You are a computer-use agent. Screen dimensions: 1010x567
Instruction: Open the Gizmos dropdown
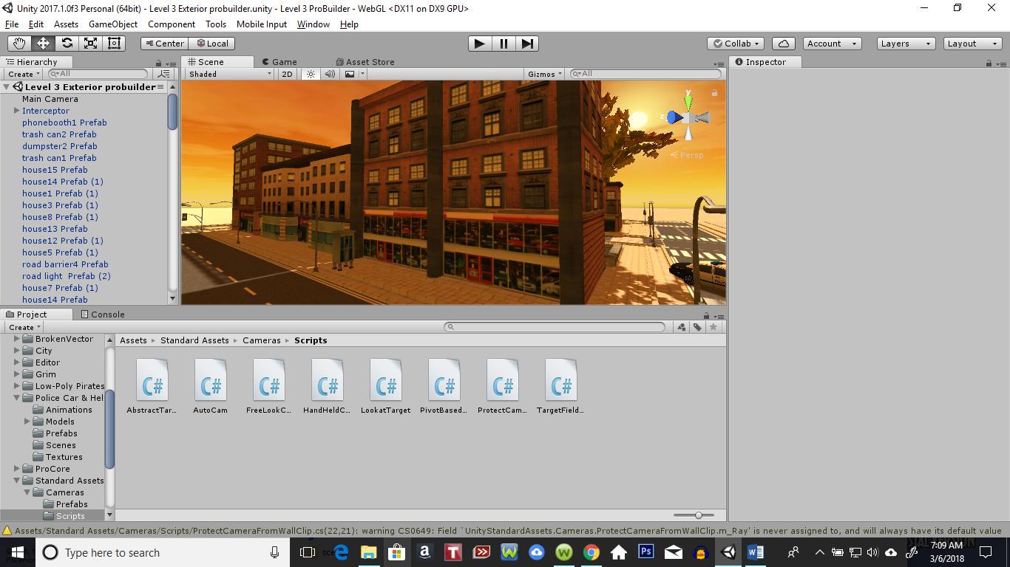click(x=545, y=74)
